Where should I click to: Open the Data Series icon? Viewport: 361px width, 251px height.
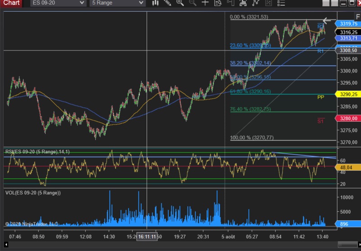point(218,3)
